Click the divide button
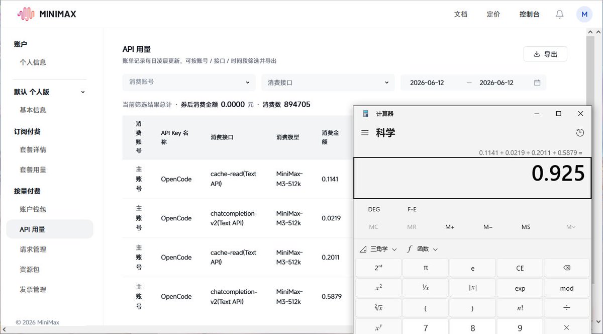603x334 pixels. [567, 308]
